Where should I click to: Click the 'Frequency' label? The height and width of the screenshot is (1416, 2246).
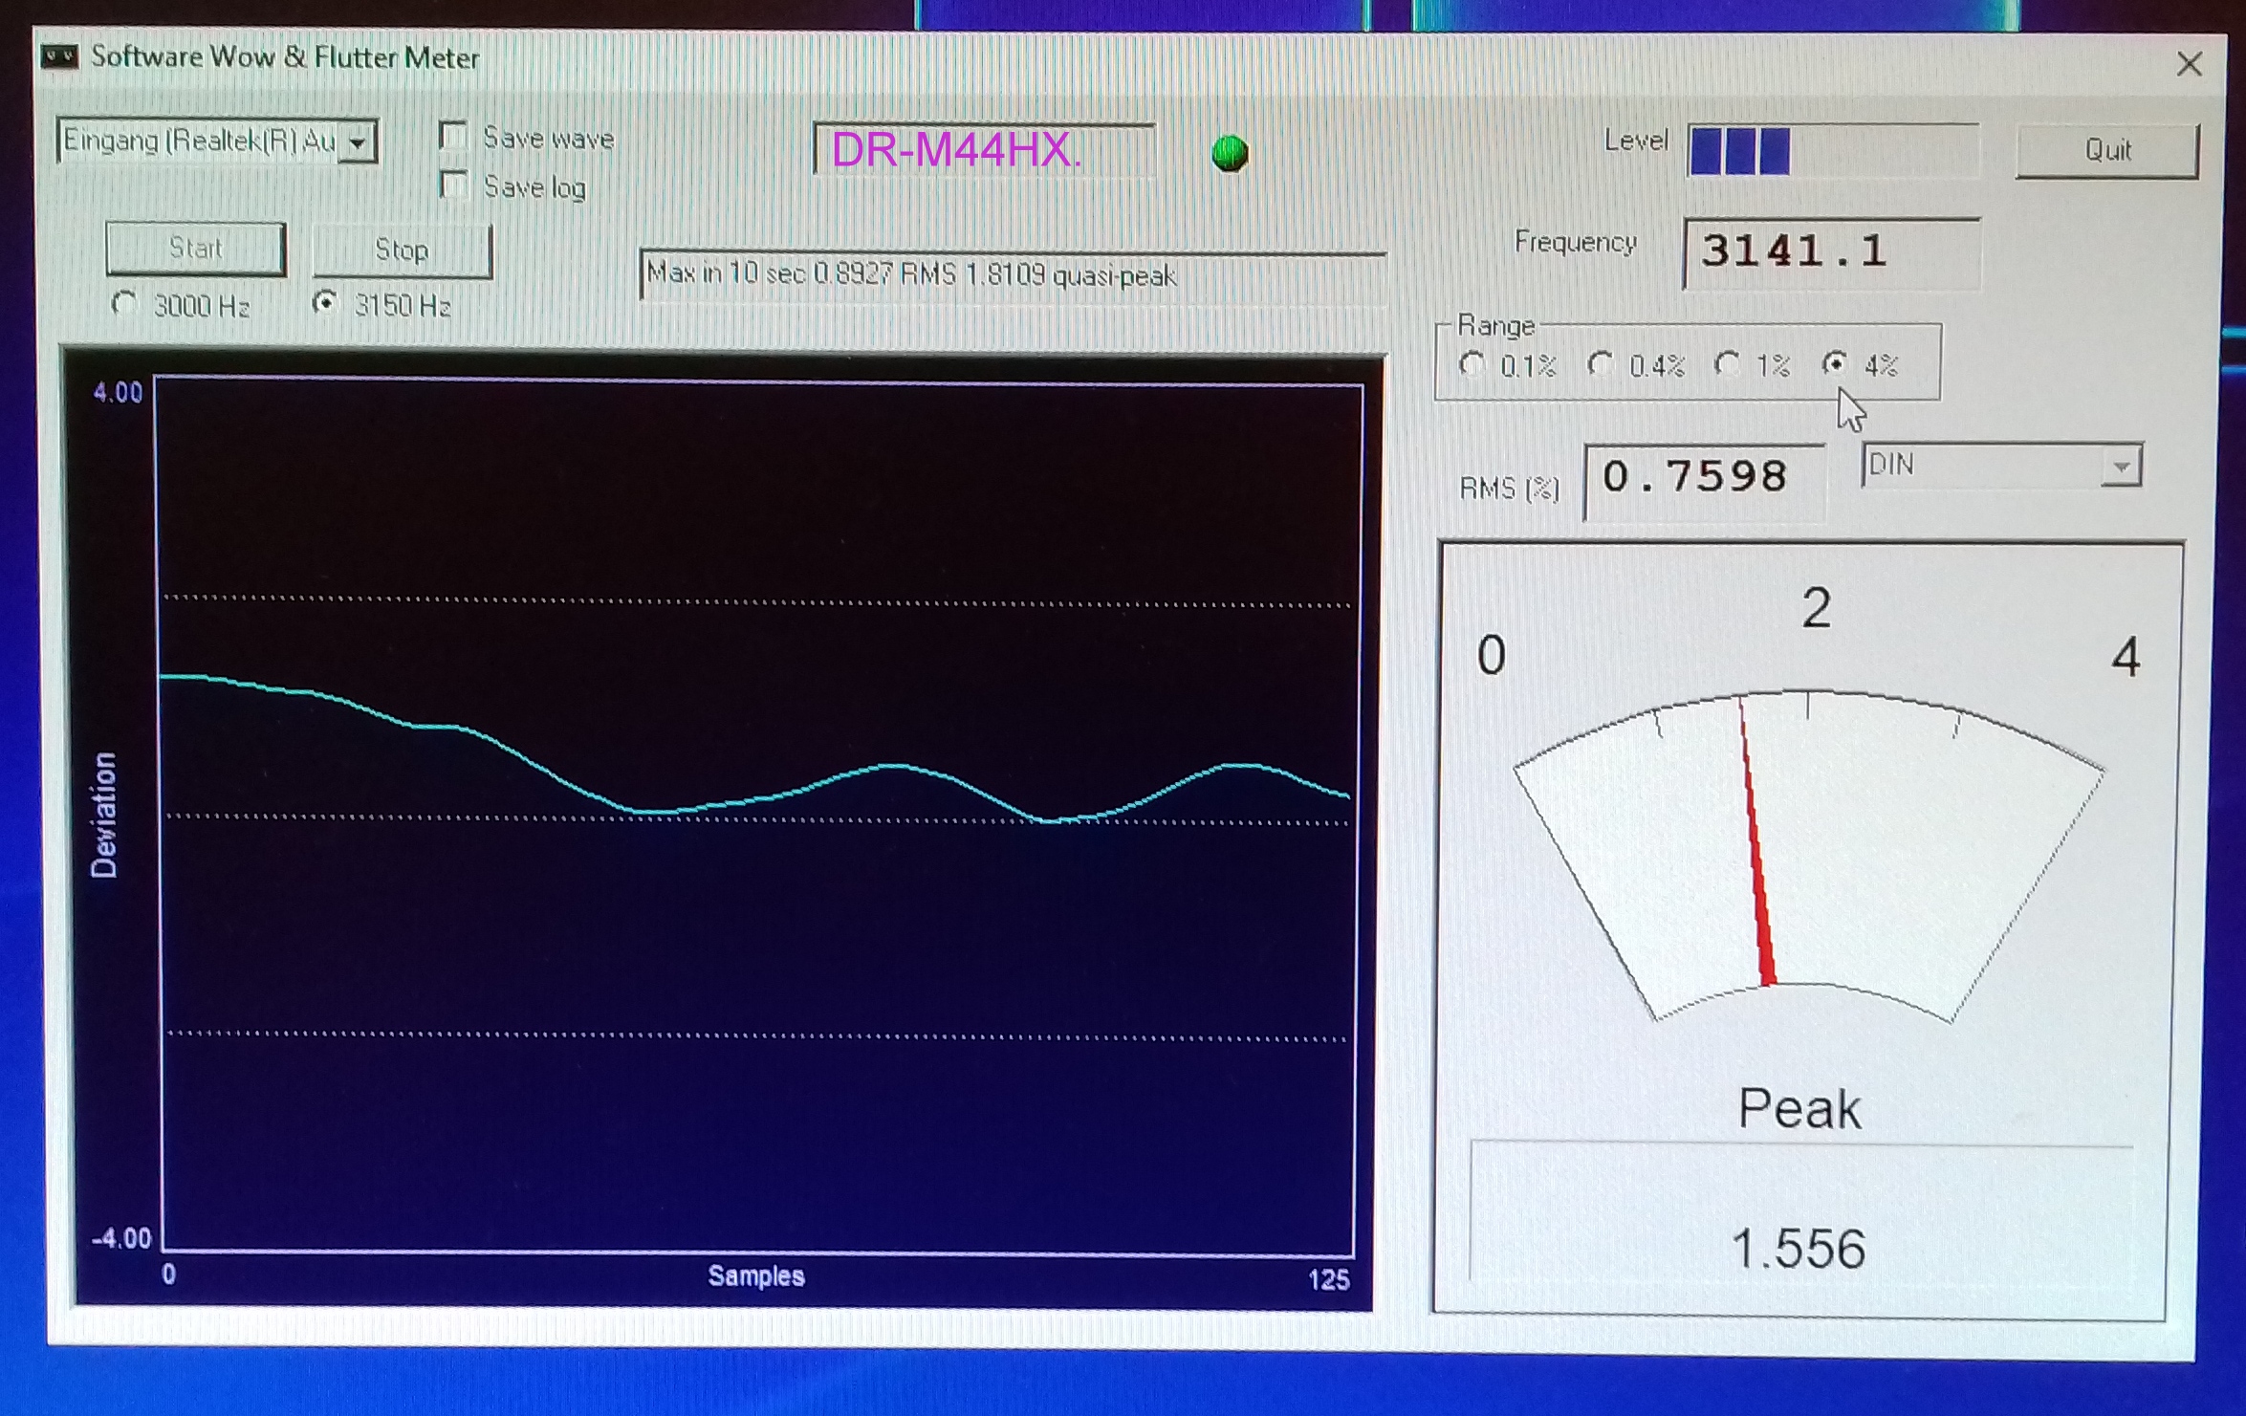pos(1575,243)
